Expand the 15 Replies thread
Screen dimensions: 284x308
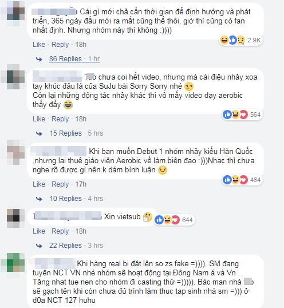point(65,133)
